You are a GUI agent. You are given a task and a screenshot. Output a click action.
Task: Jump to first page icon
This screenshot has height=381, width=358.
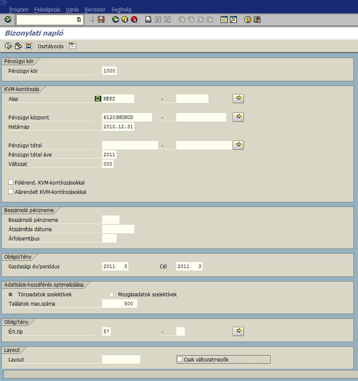click(181, 19)
